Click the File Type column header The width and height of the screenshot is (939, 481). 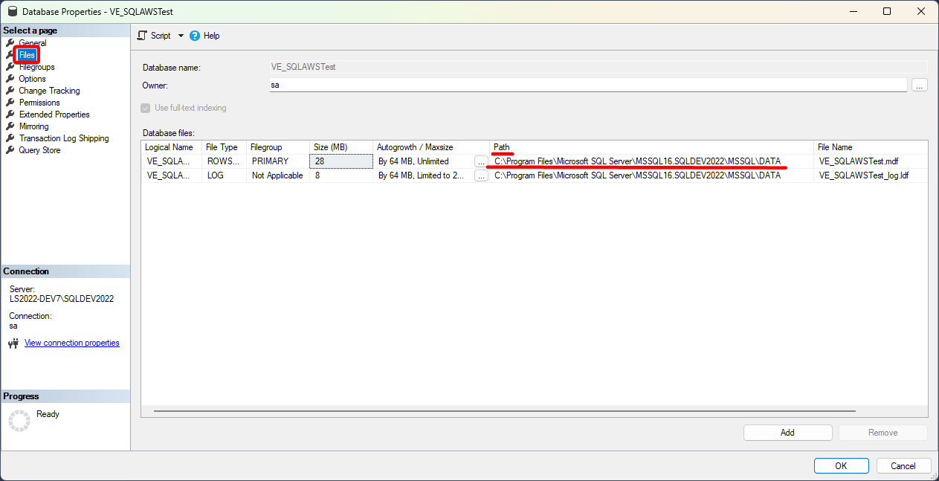pos(224,147)
